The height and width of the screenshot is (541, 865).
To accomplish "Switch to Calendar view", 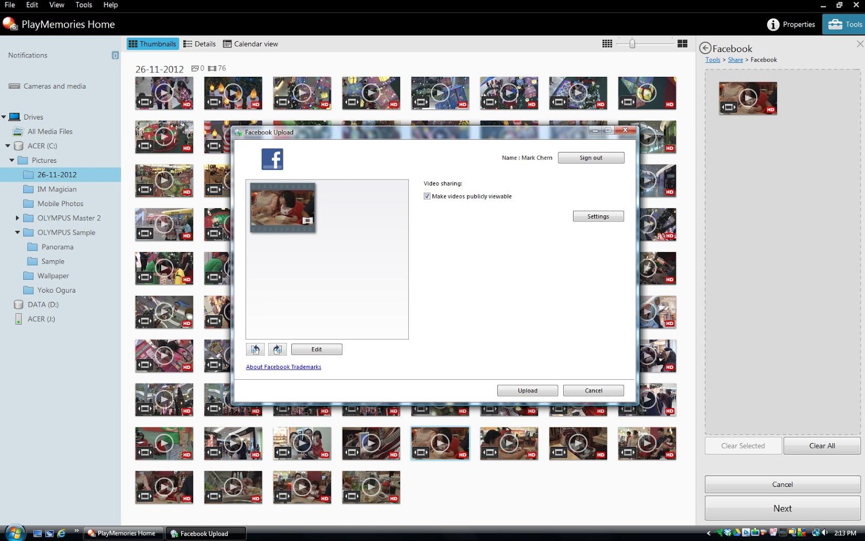I will [x=251, y=44].
